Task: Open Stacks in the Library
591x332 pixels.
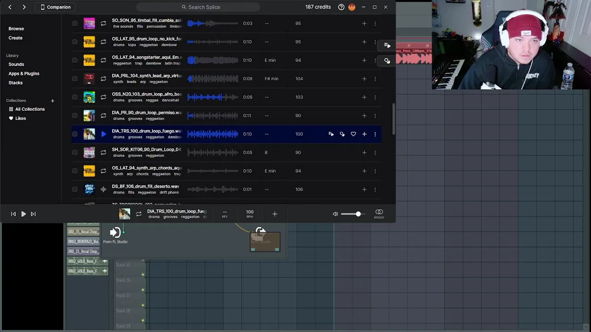Action: (15, 83)
